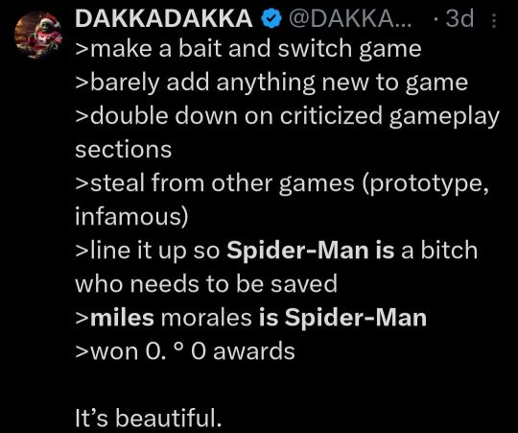Image resolution: width=518 pixels, height=433 pixels.
Task: Click the 'barely add anything new' line
Action: pos(271,84)
